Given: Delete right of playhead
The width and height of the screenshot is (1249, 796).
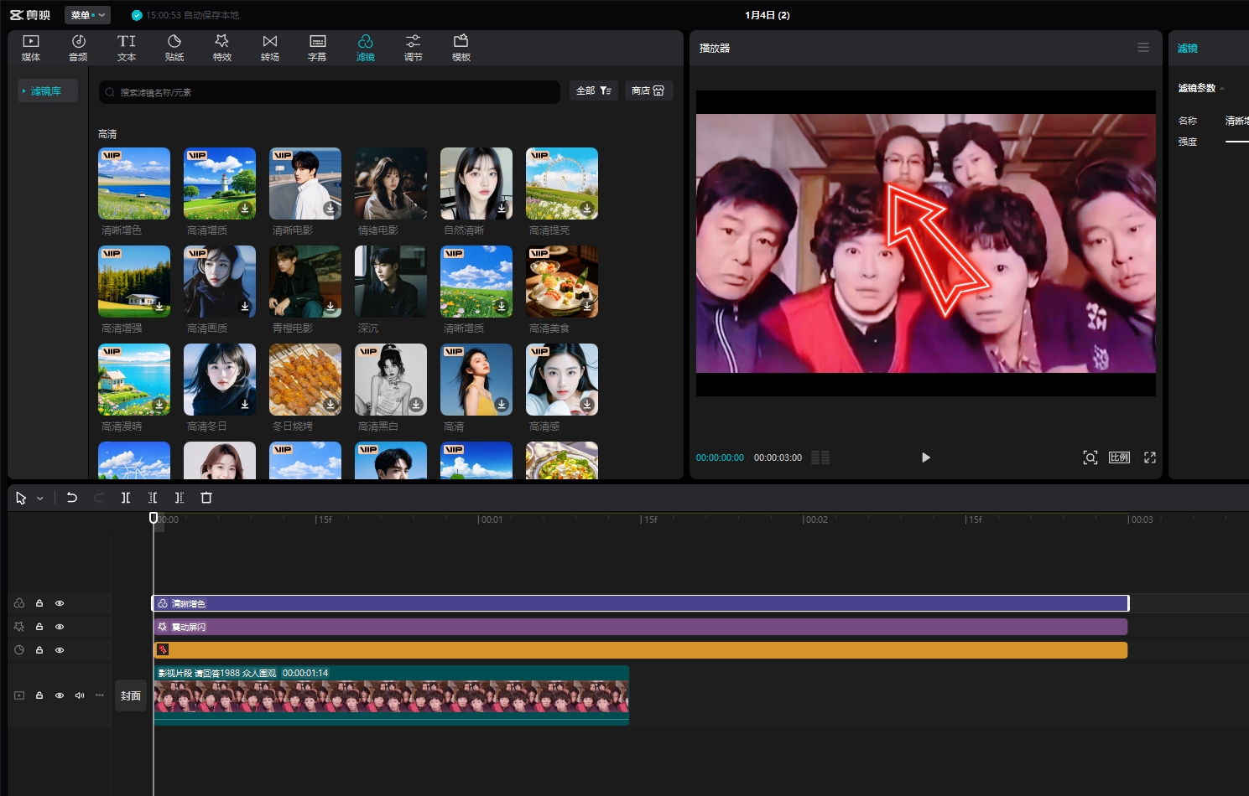Looking at the screenshot, I should point(180,498).
